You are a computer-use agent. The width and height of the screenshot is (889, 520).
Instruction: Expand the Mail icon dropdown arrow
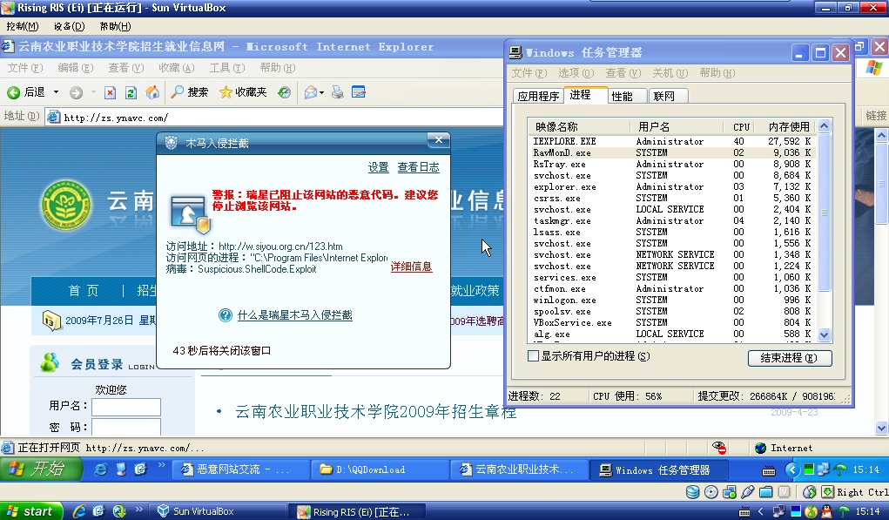[x=321, y=92]
